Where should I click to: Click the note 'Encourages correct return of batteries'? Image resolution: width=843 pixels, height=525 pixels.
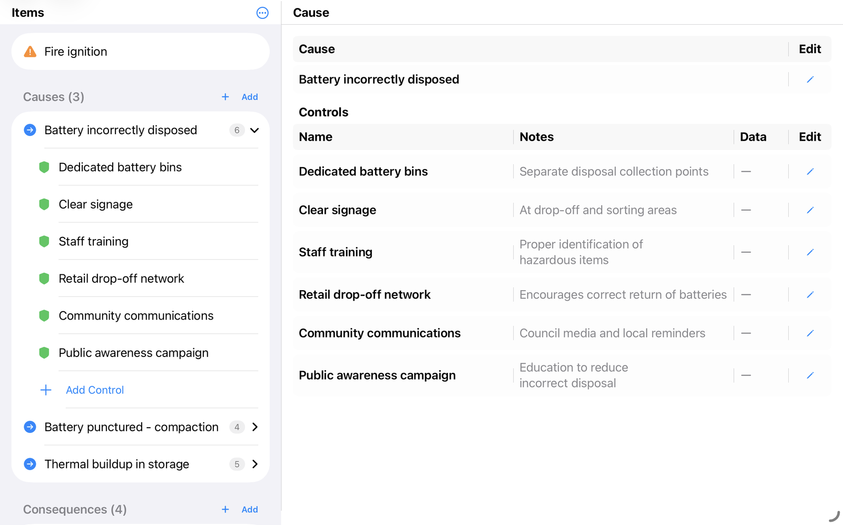click(x=623, y=295)
